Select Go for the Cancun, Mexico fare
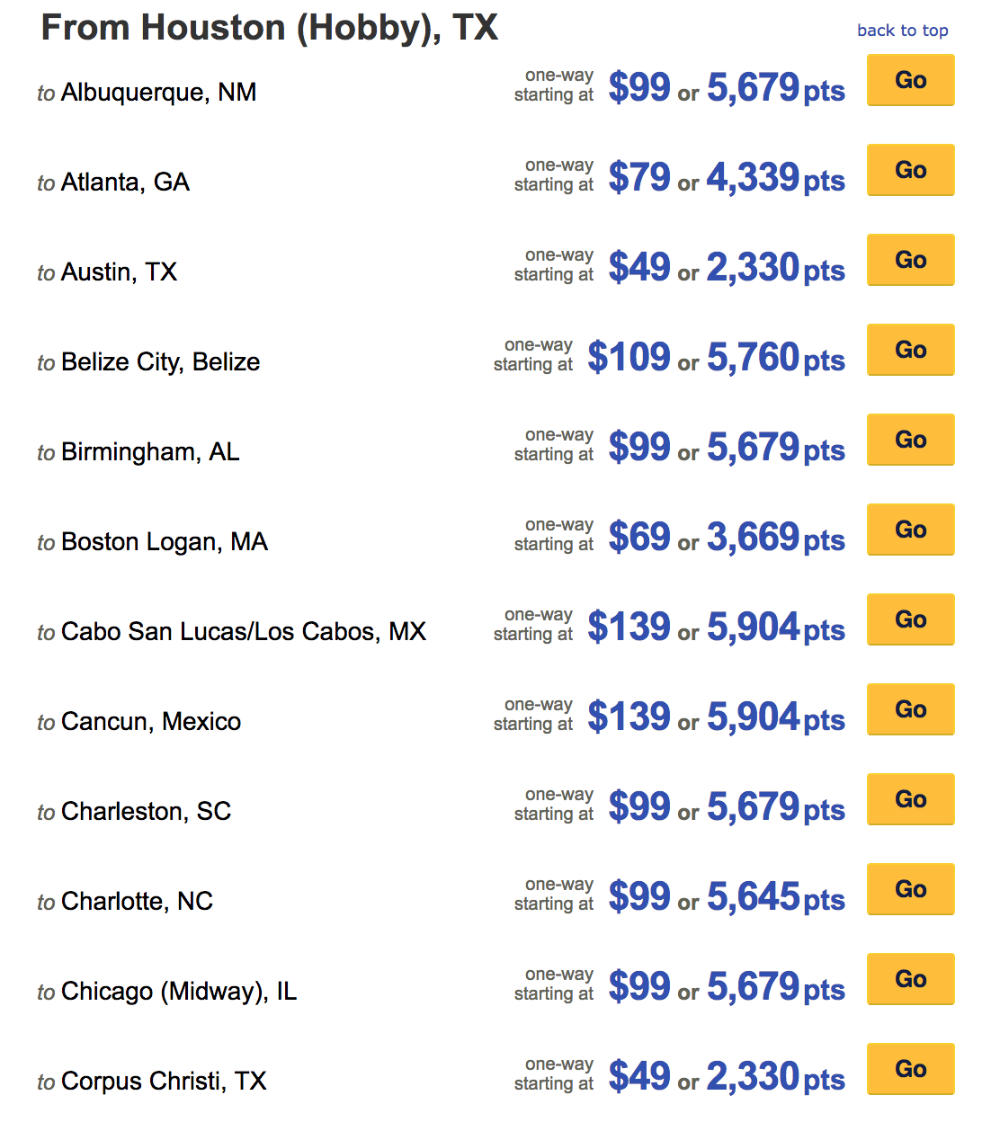The height and width of the screenshot is (1122, 991). (910, 709)
